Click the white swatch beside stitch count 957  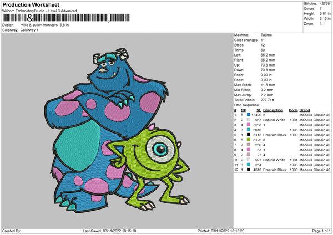pyautogui.click(x=249, y=120)
